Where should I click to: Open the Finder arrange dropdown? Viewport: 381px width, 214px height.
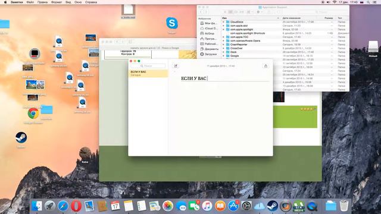tap(250, 12)
